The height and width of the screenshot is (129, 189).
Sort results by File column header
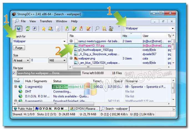coord(94,36)
